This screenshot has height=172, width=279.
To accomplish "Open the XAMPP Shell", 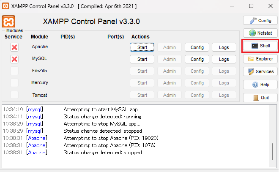I will [x=260, y=46].
